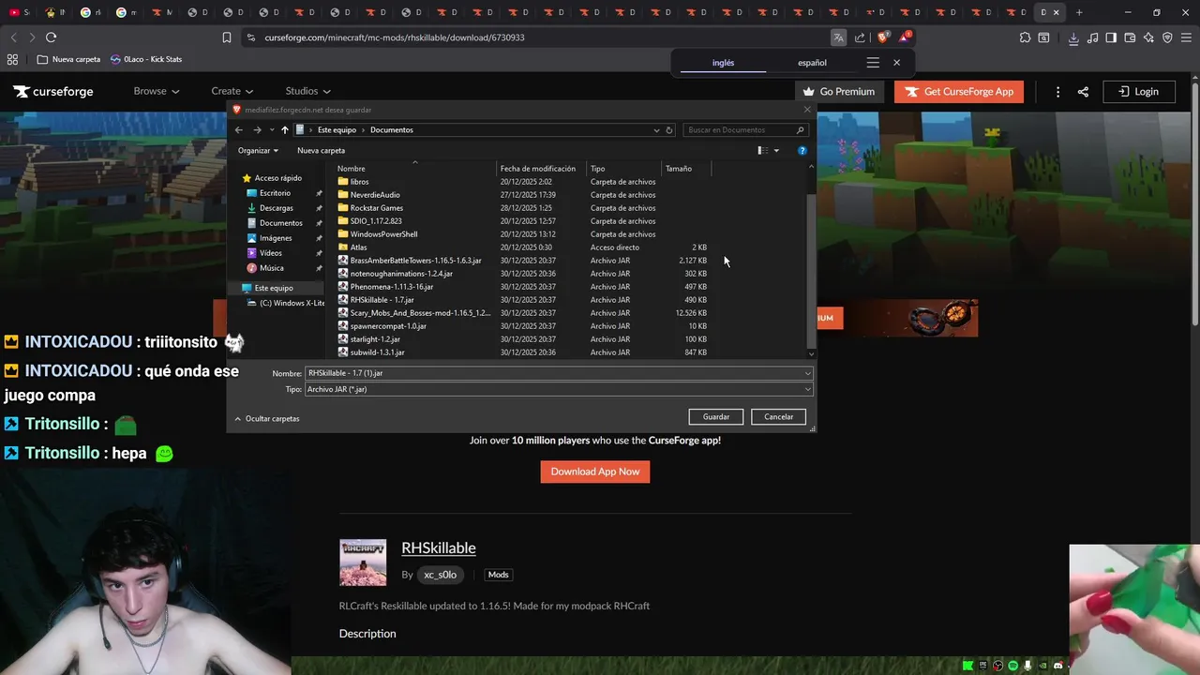Image resolution: width=1200 pixels, height=675 pixels.
Task: Open the browser main hamburger menu
Action: [1186, 37]
